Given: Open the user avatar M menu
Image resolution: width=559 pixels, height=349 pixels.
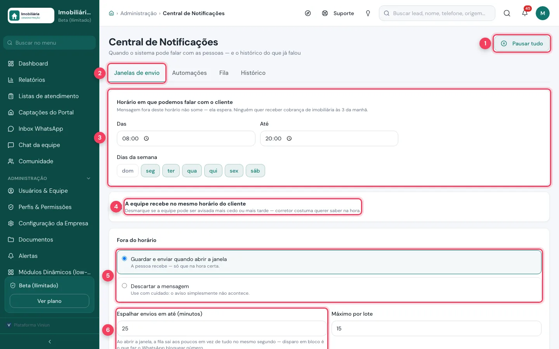Looking at the screenshot, I should click(x=543, y=13).
